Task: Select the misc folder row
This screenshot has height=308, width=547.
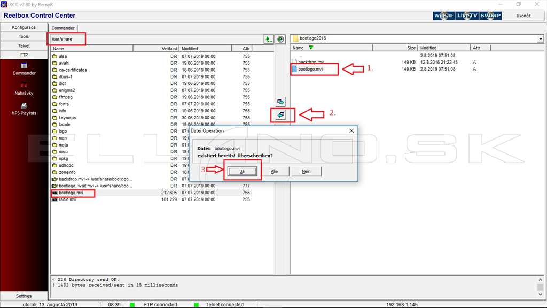Action: pos(120,151)
